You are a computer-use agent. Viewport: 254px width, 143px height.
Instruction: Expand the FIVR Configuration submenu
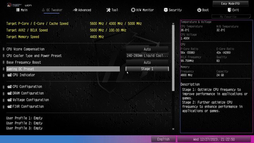pyautogui.click(x=28, y=106)
